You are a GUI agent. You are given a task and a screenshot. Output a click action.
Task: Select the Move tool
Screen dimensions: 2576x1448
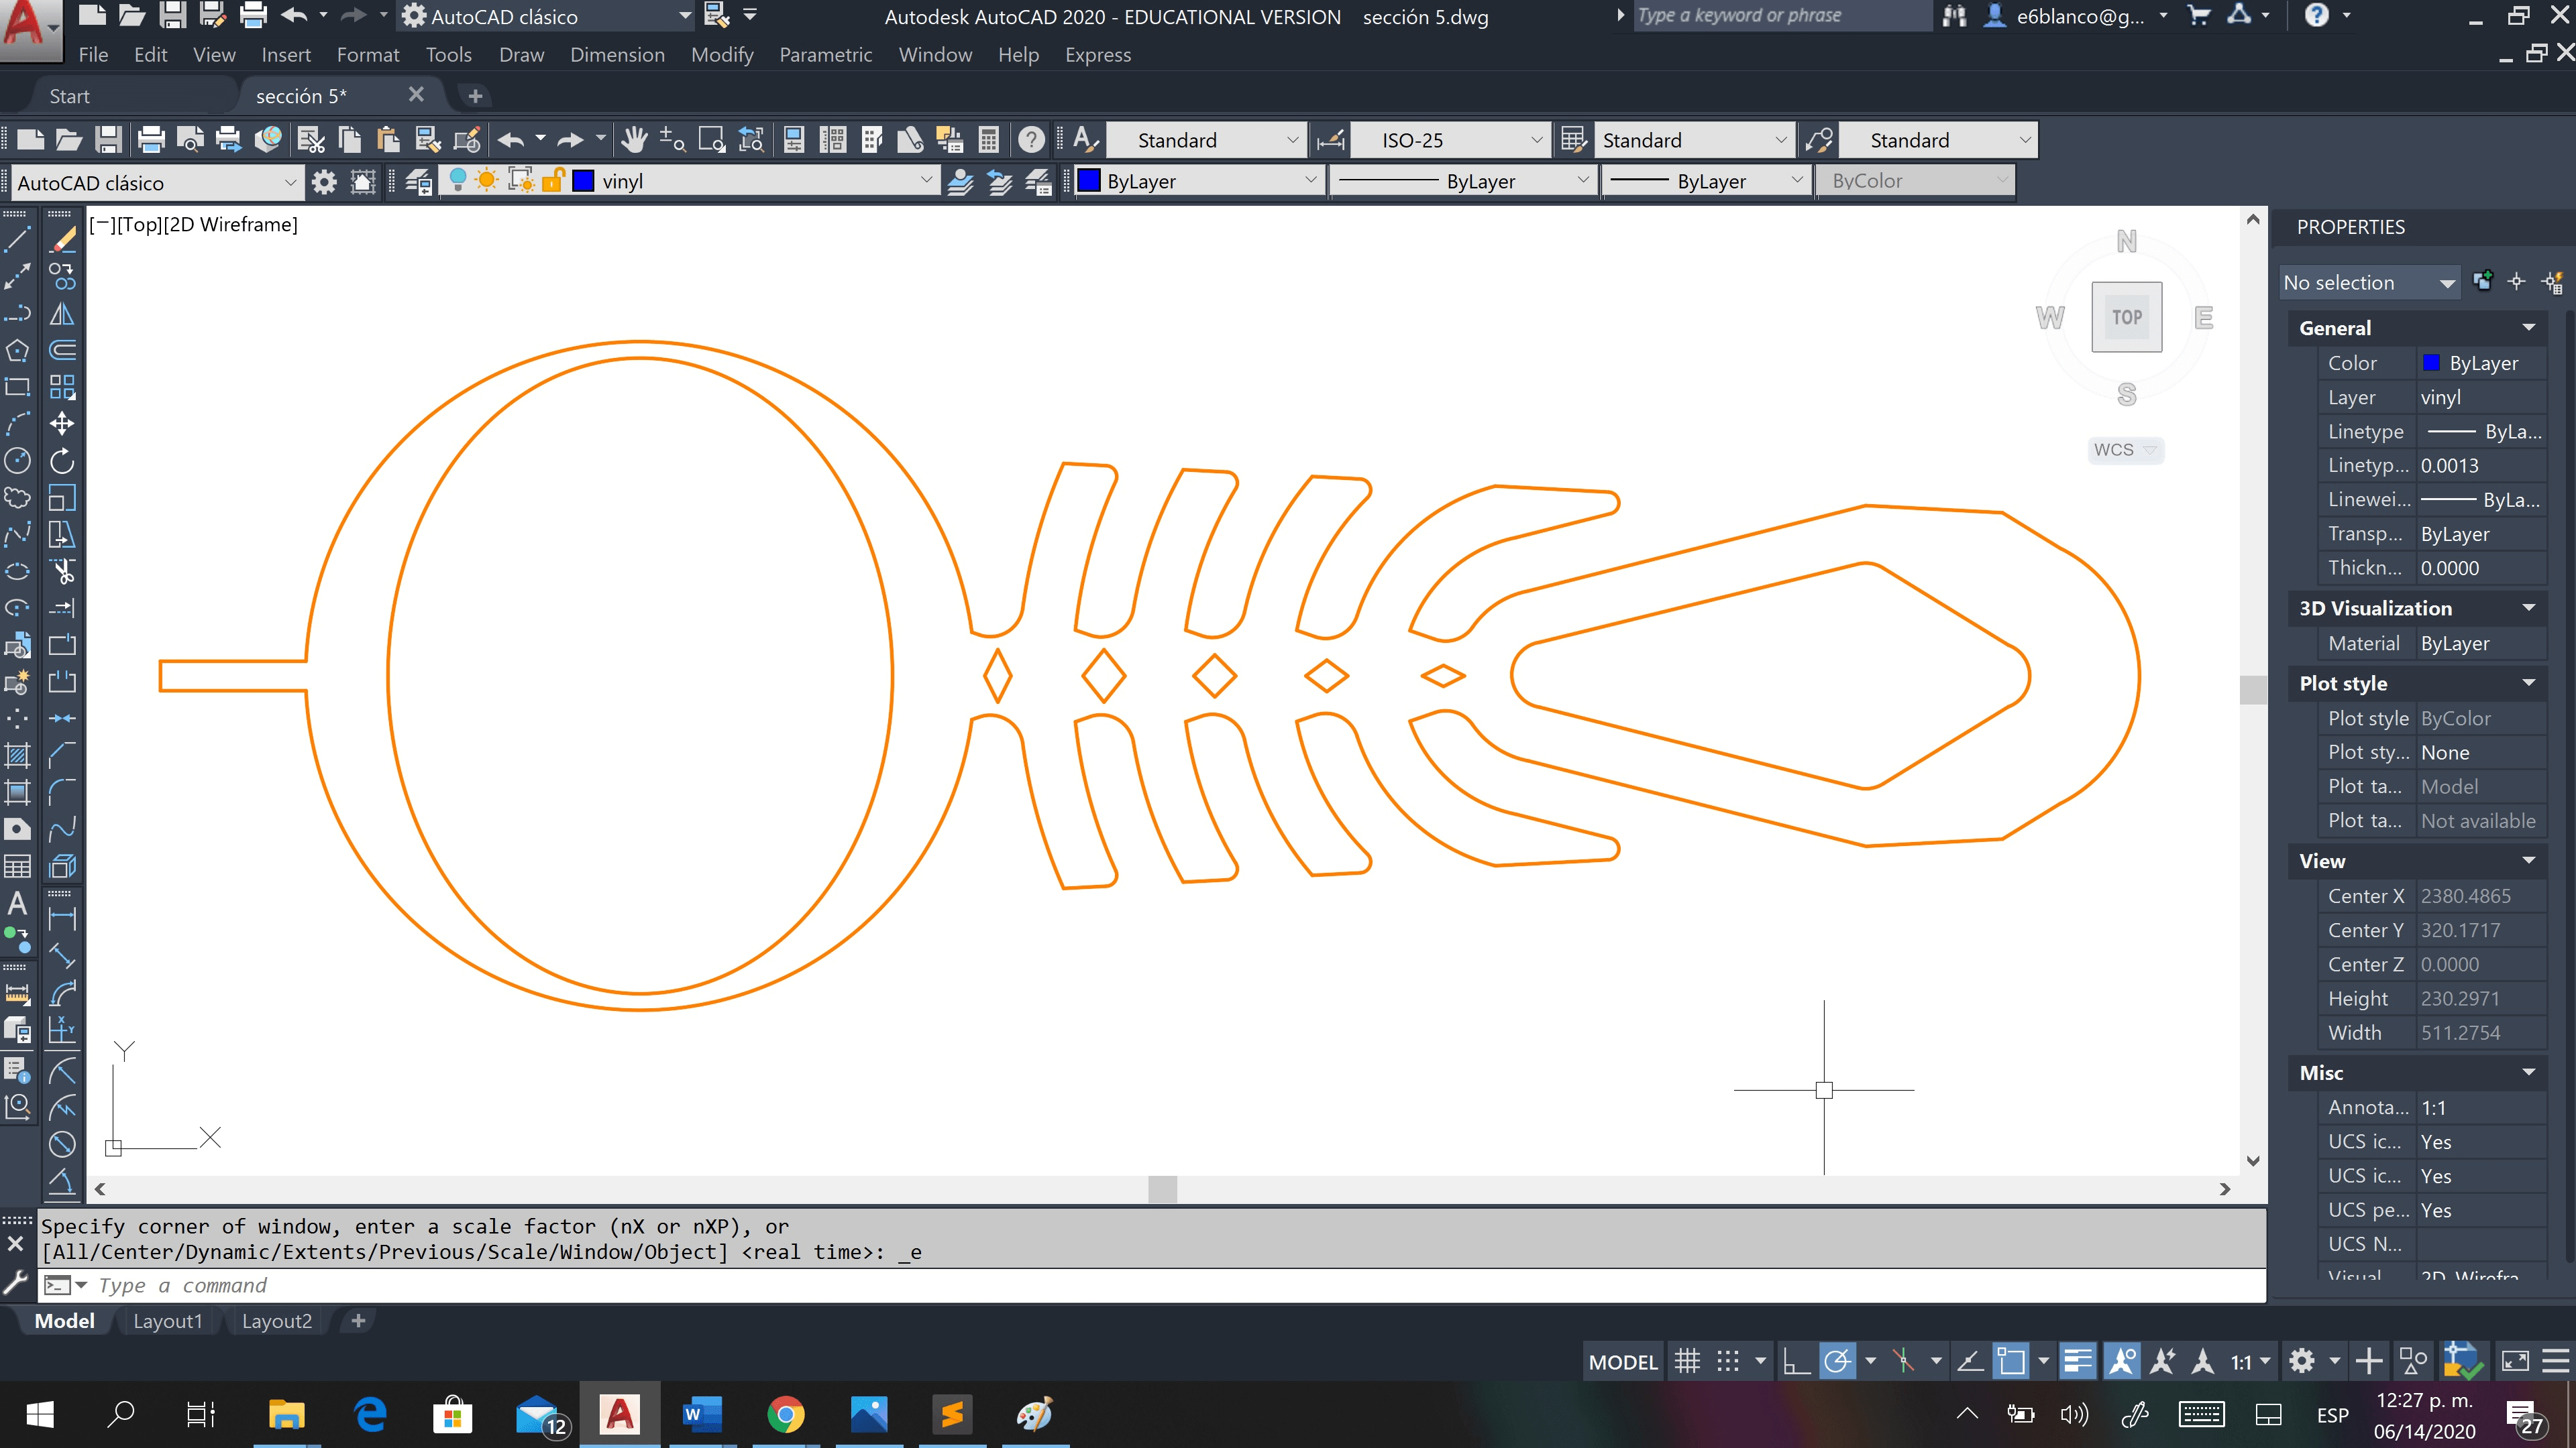pyautogui.click(x=62, y=424)
